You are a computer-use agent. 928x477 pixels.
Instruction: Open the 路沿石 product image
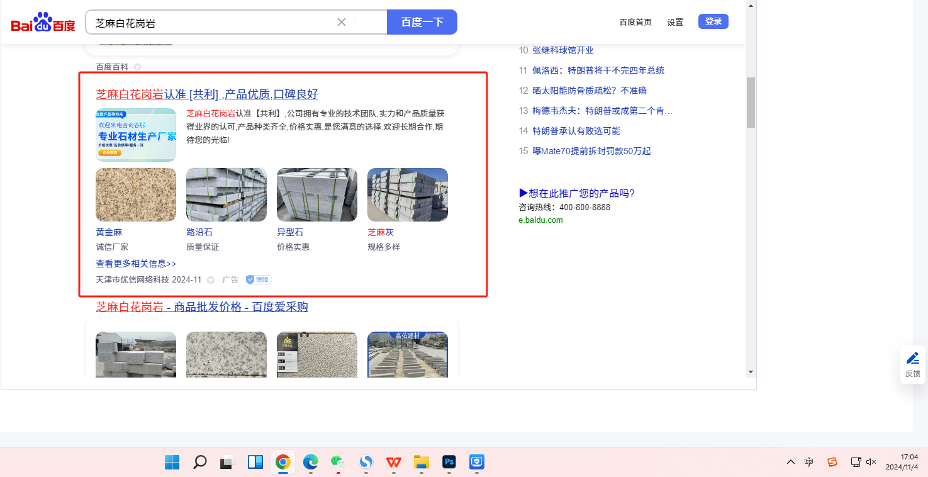[226, 194]
